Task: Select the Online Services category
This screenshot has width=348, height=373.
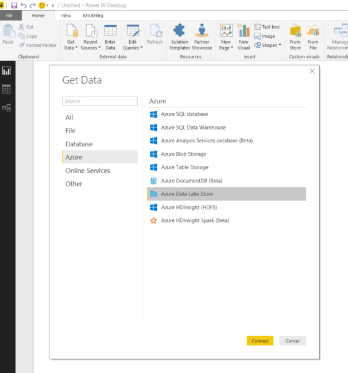Action: (x=100, y=170)
